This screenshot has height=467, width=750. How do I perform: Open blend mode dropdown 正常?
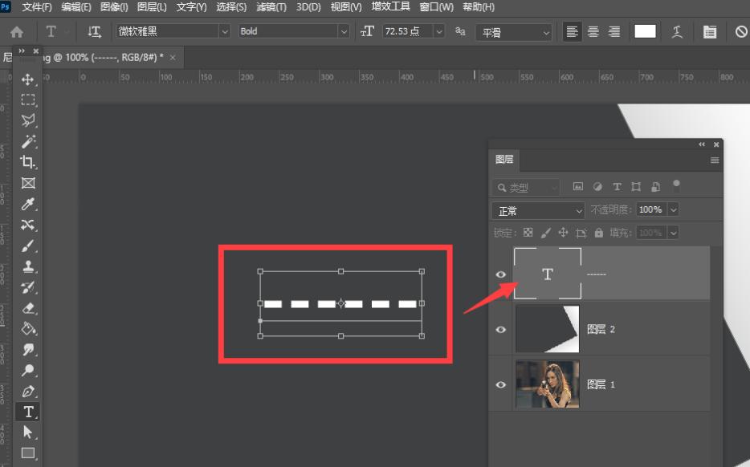538,210
